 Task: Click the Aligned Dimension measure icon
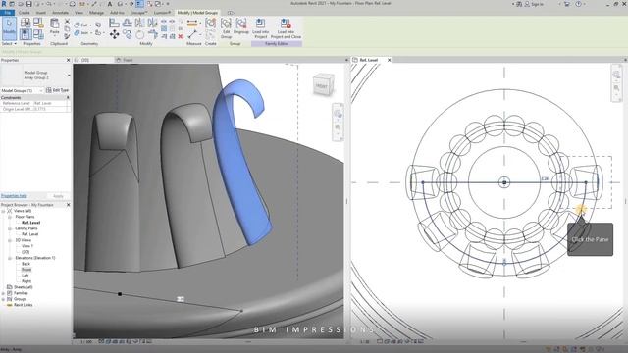[192, 24]
